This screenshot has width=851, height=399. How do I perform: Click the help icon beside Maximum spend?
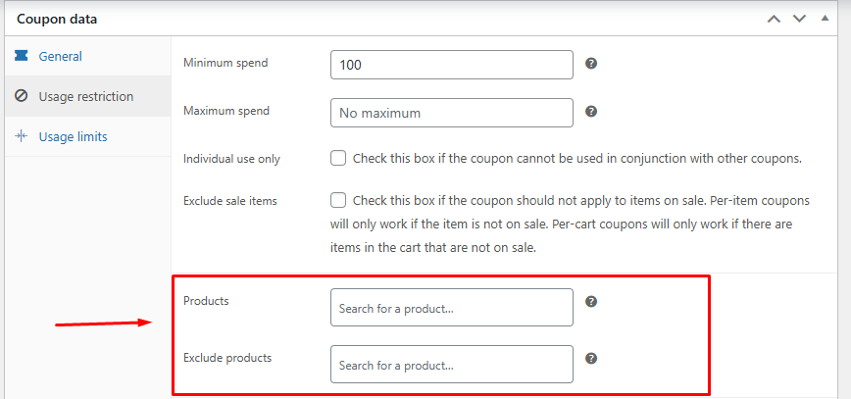coord(591,112)
